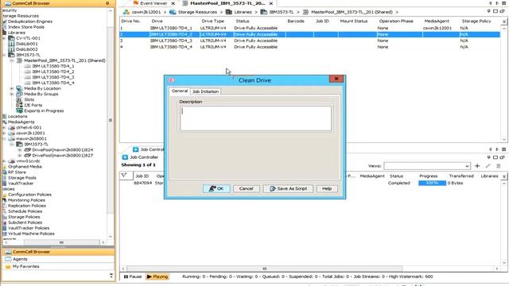Go to IBM3573-TL breadcrumb
The height and width of the screenshot is (286, 509).
[281, 12]
